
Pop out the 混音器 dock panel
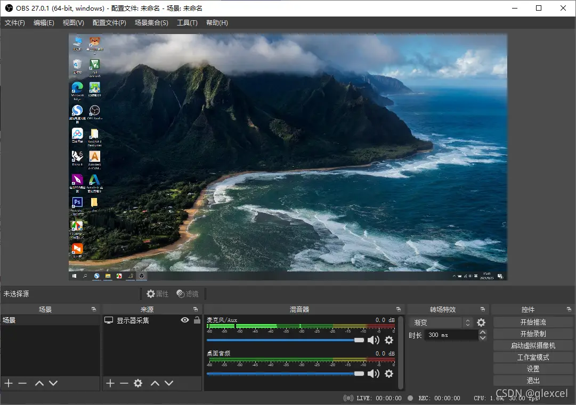pyautogui.click(x=398, y=309)
